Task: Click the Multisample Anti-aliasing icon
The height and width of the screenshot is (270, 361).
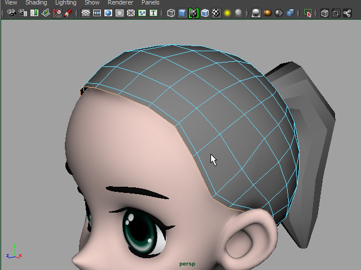Action: click(x=279, y=13)
